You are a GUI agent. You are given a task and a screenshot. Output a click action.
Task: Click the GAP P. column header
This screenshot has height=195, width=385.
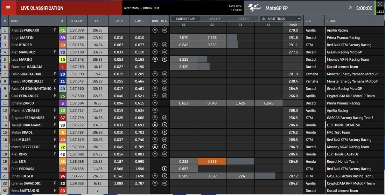click(x=119, y=21)
